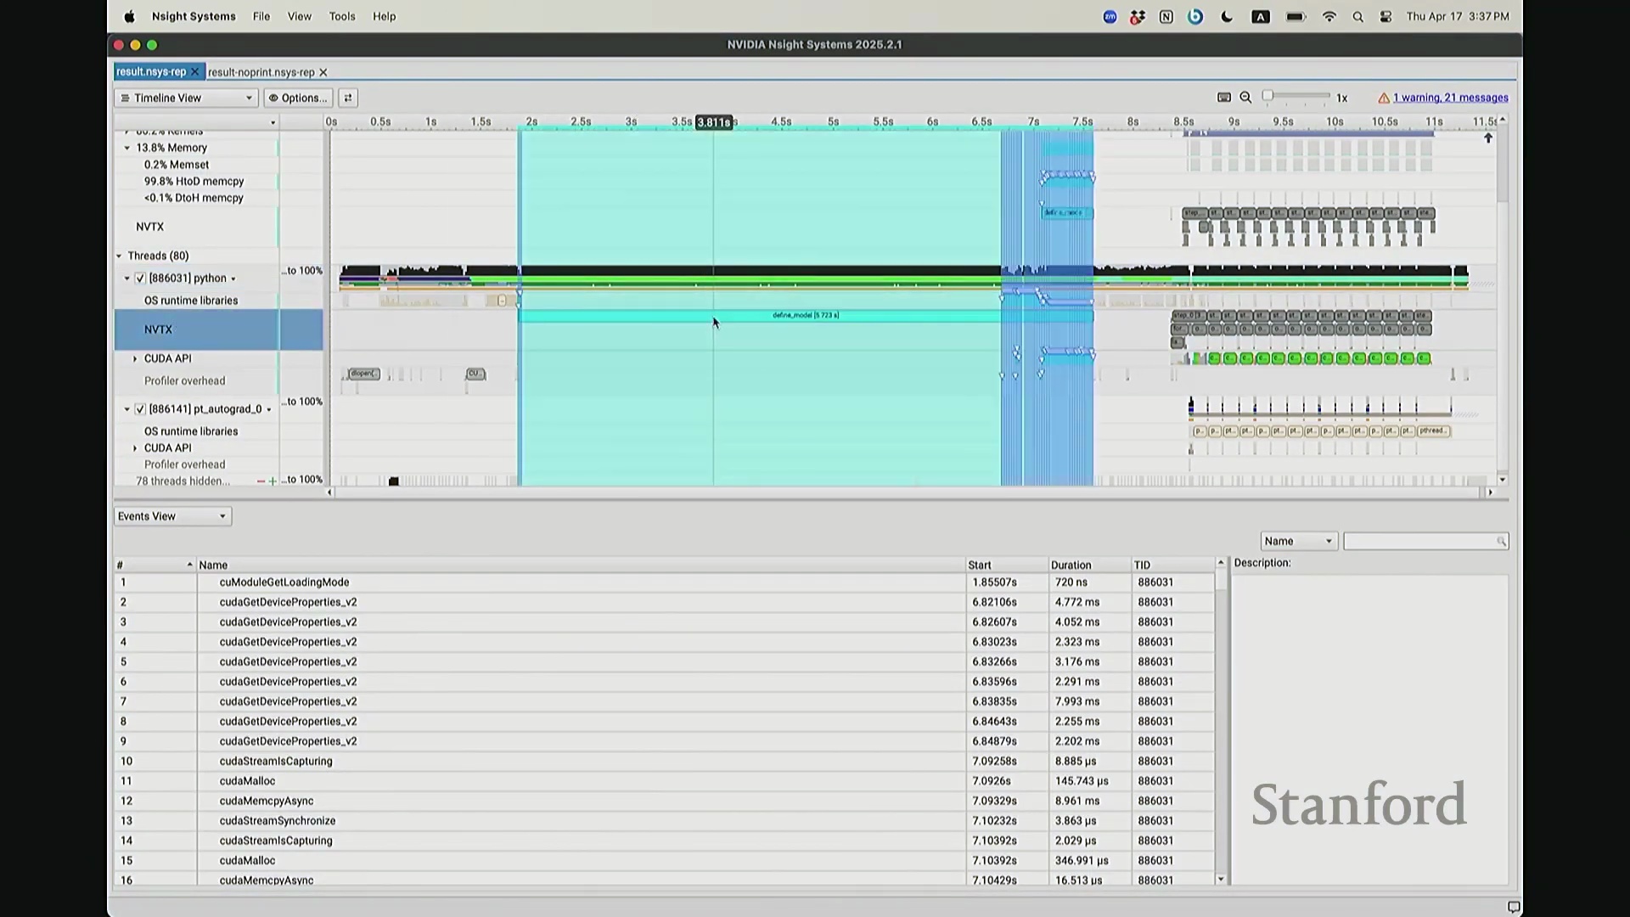Uncheck the [886031] python thread checkbox

[x=140, y=278]
